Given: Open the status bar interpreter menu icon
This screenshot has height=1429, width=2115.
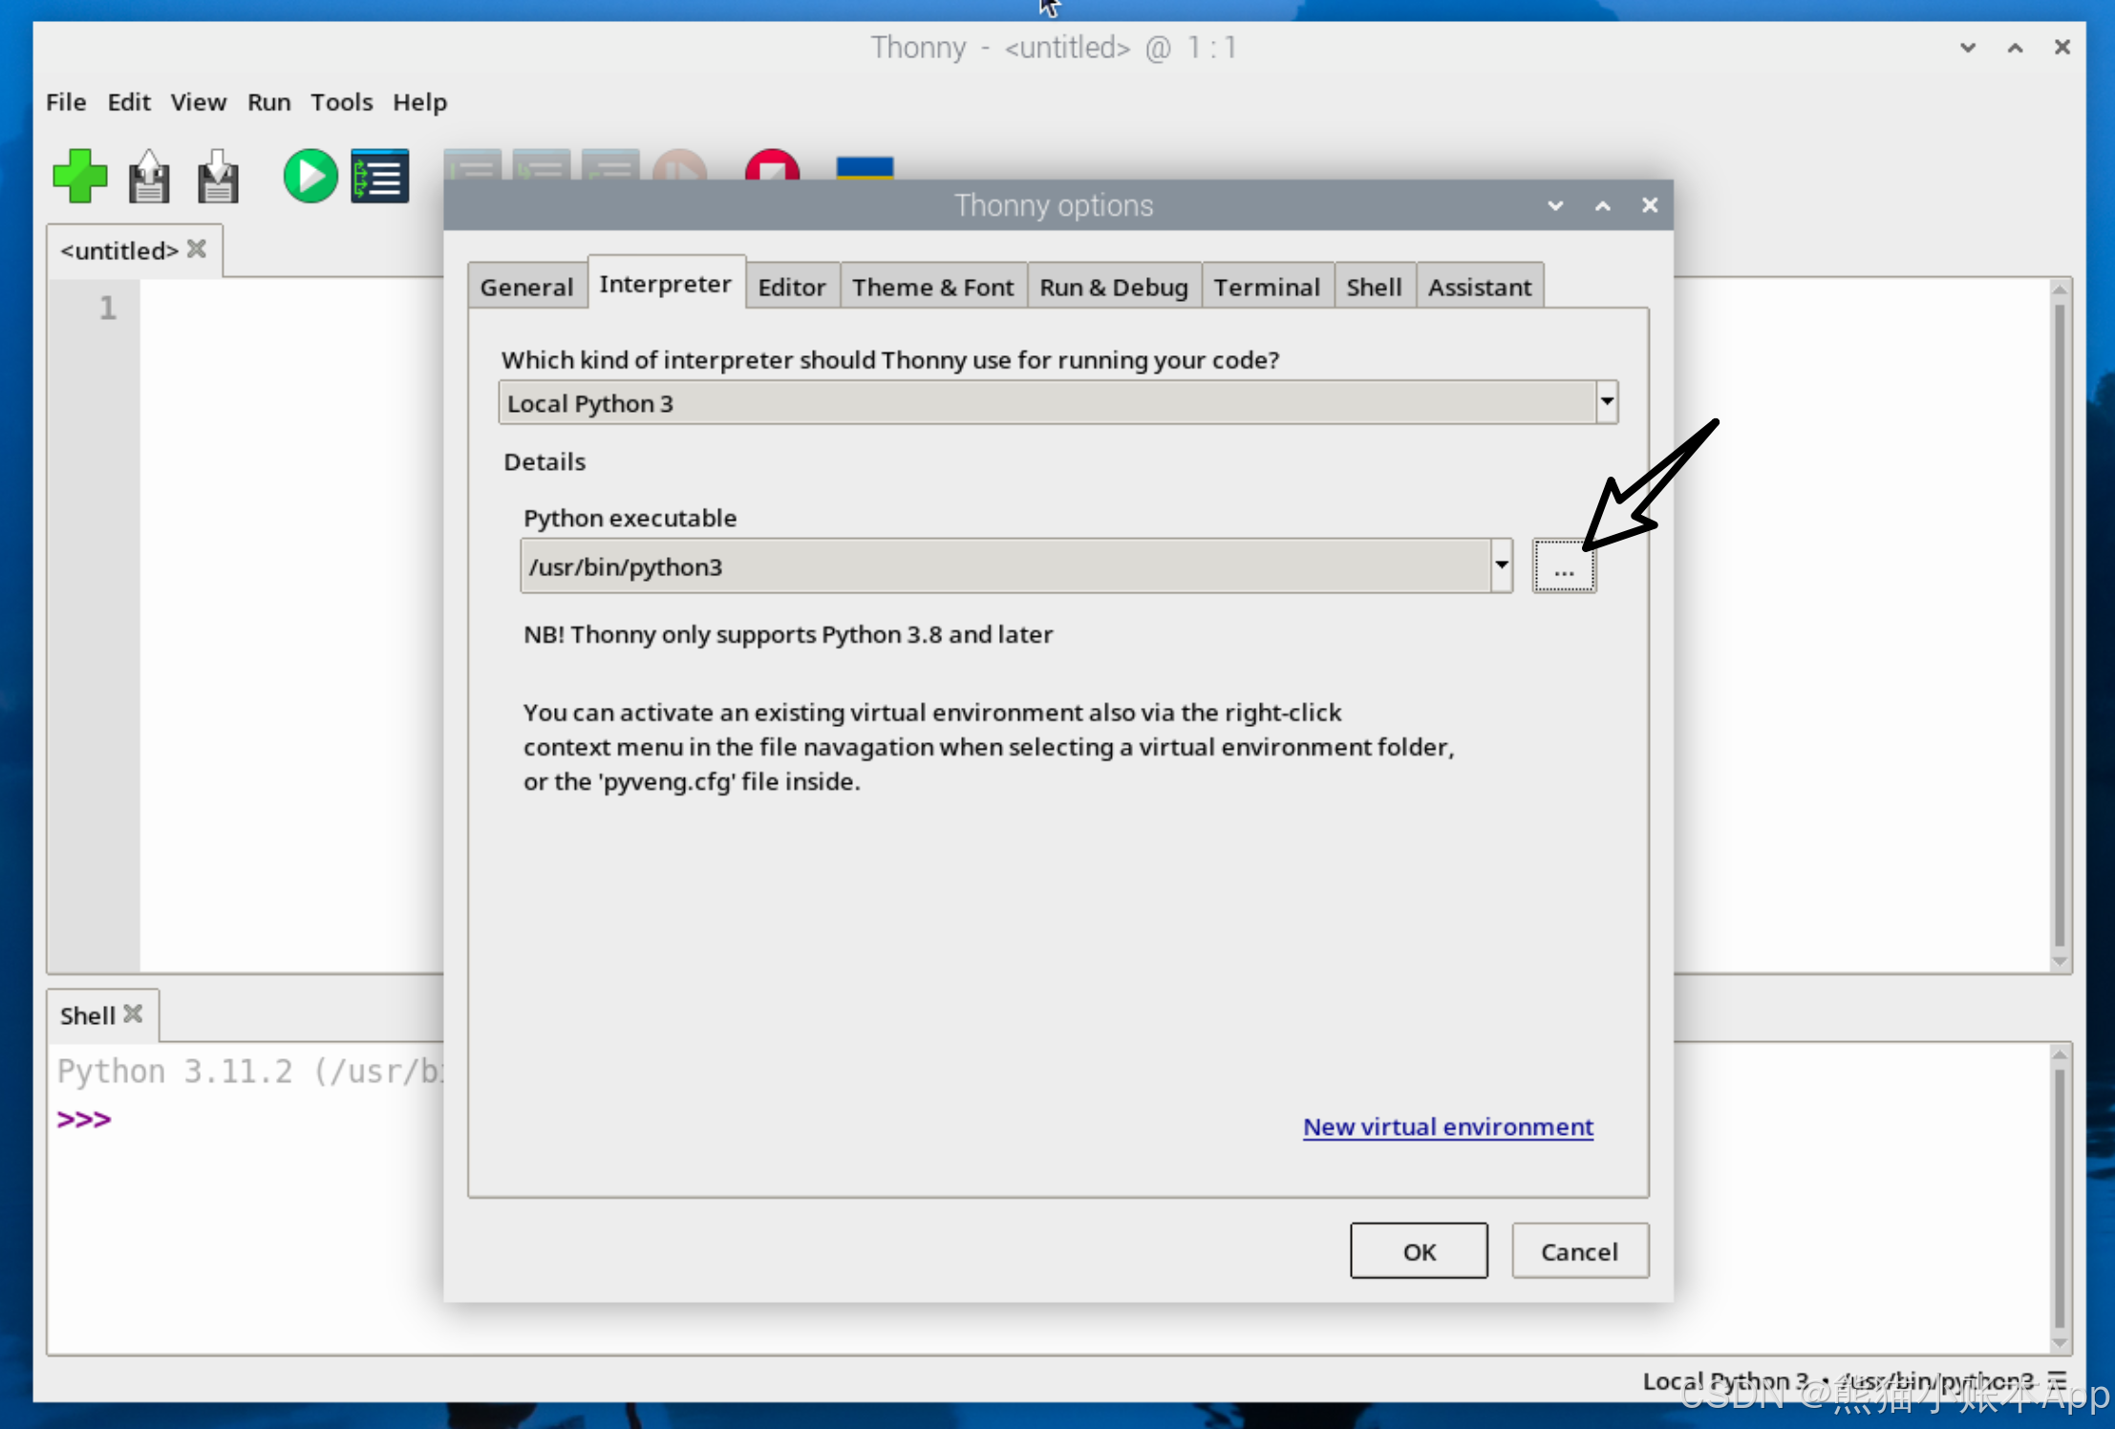Looking at the screenshot, I should 2058,1380.
